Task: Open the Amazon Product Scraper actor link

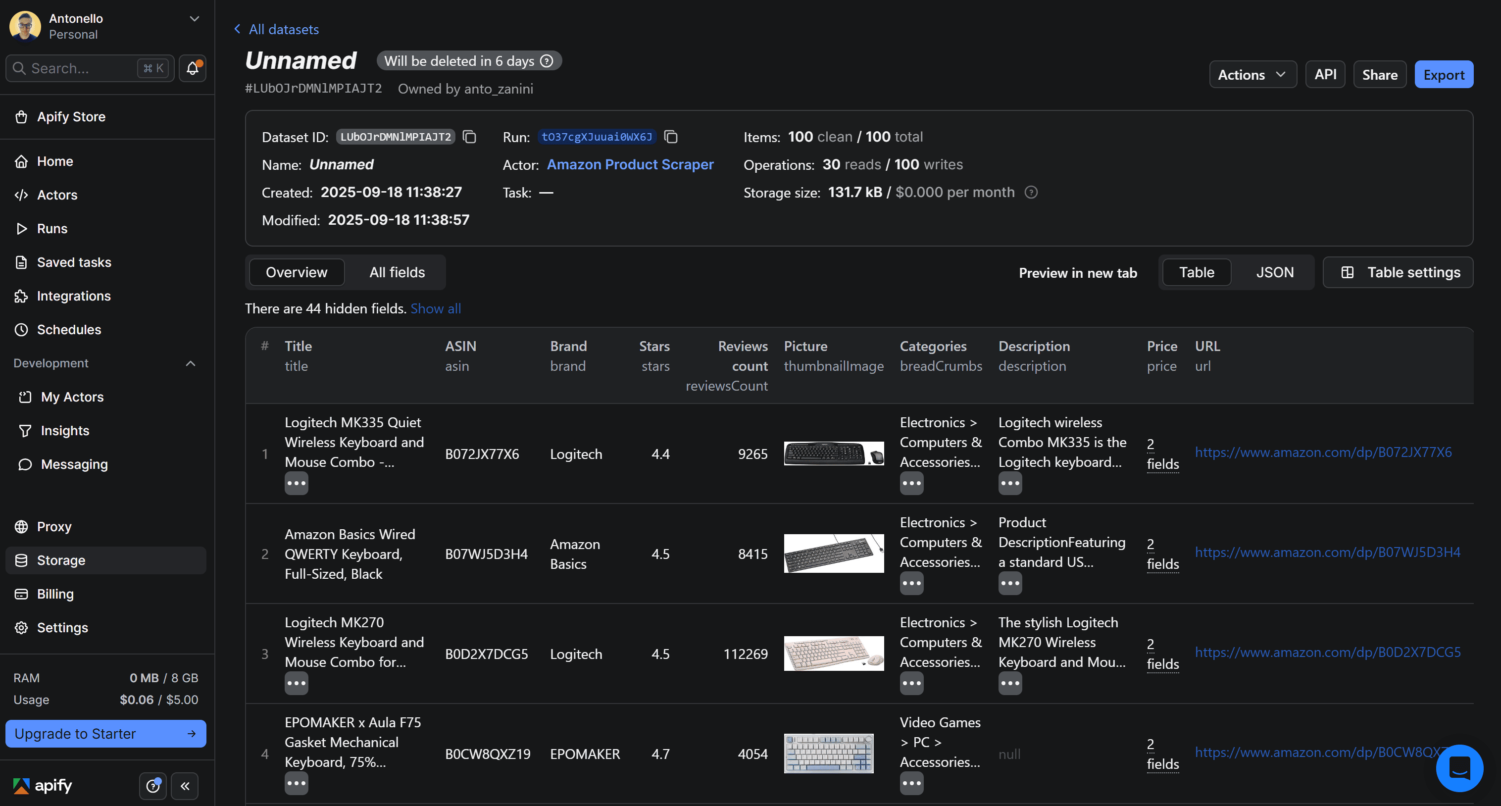Action: click(x=630, y=164)
